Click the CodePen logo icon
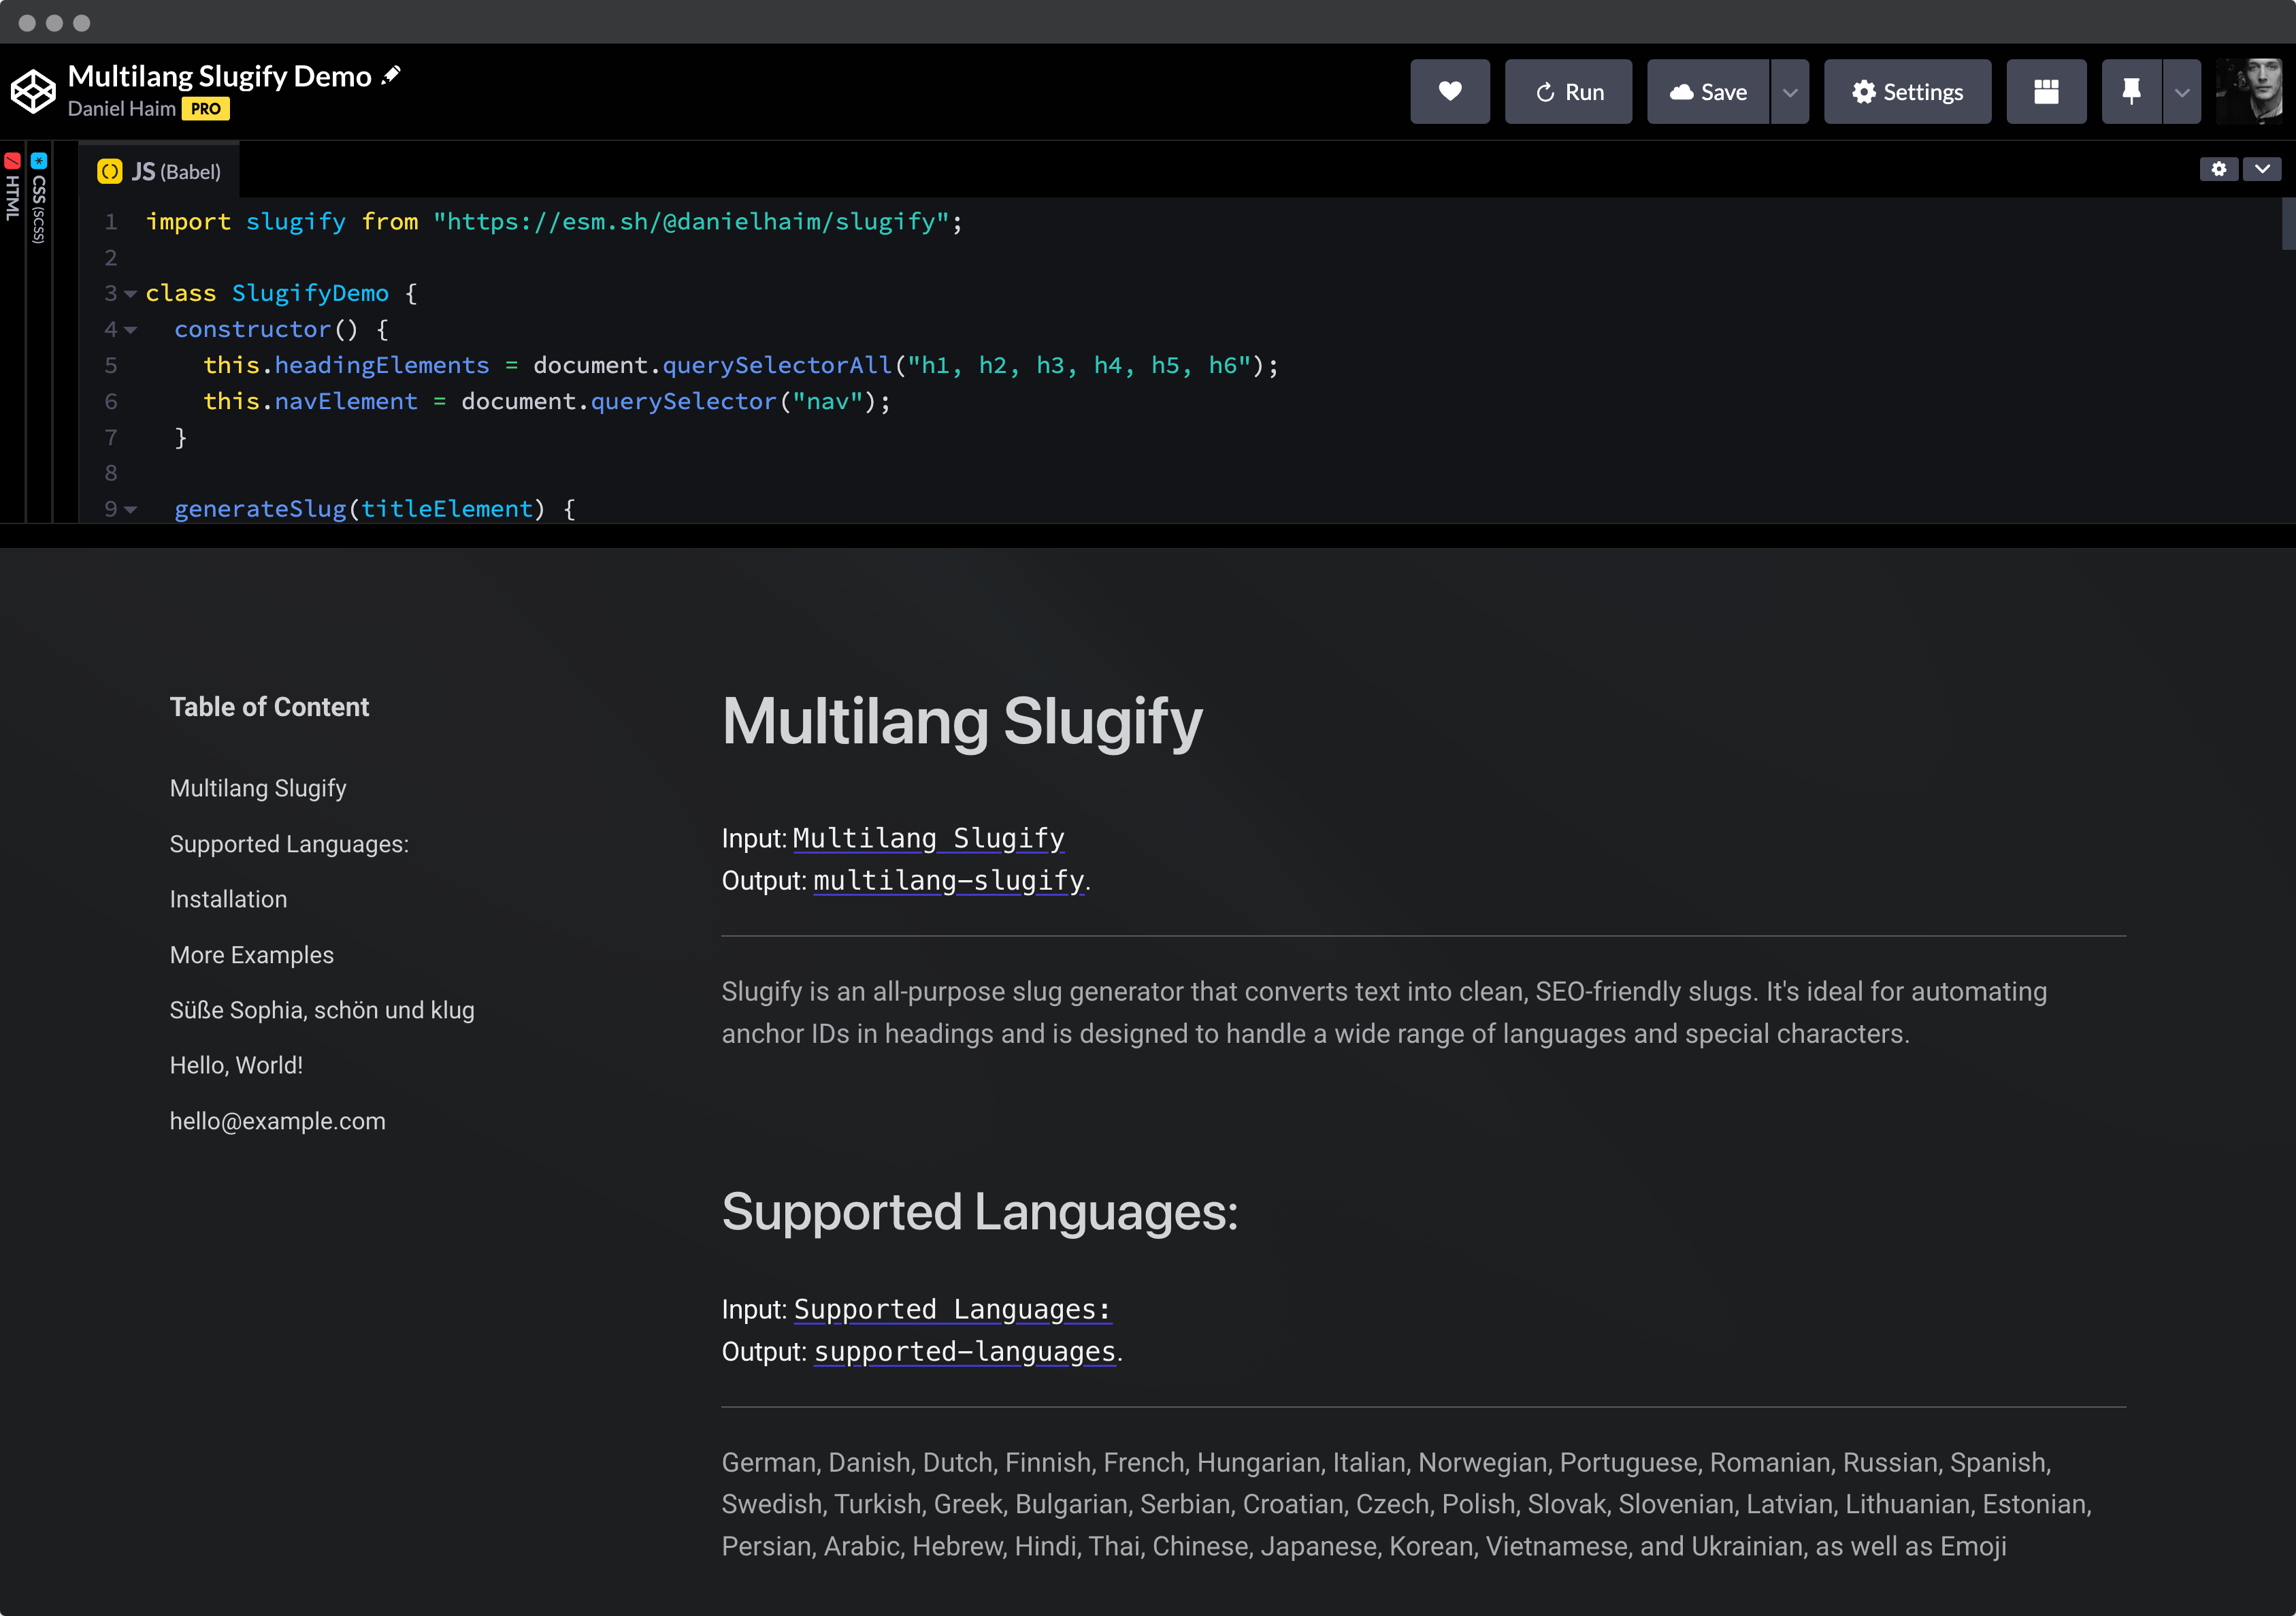Image resolution: width=2296 pixels, height=1616 pixels. coord(33,91)
